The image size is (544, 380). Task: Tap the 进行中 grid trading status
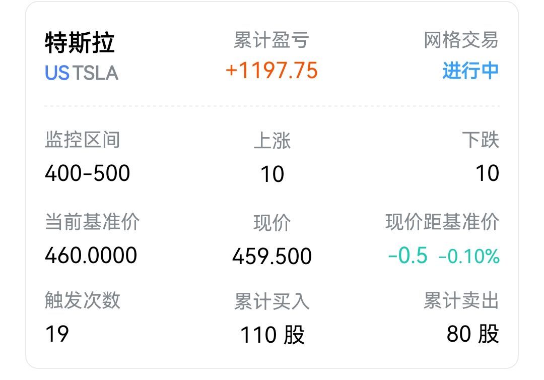(470, 71)
